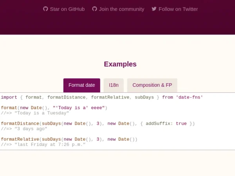The image size is (235, 176).
Task: Click the GitHub icon beside Join the community
Action: 94,9
